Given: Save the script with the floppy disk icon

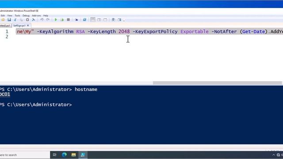Looking at the screenshot, I should pyautogui.click(x=9, y=19).
